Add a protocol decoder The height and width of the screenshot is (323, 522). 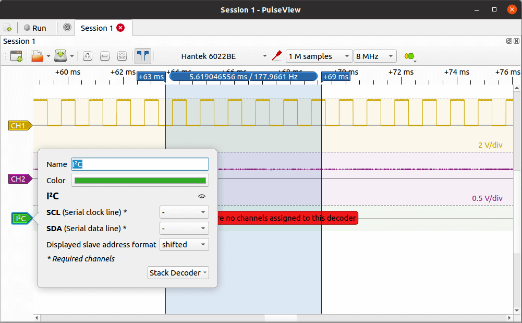click(410, 56)
